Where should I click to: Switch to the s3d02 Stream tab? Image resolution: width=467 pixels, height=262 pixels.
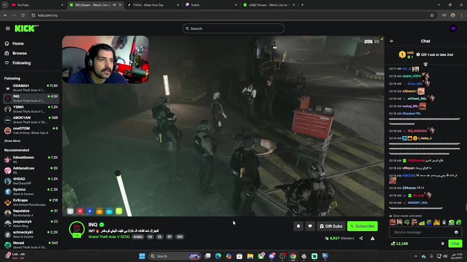pyautogui.click(x=269, y=5)
